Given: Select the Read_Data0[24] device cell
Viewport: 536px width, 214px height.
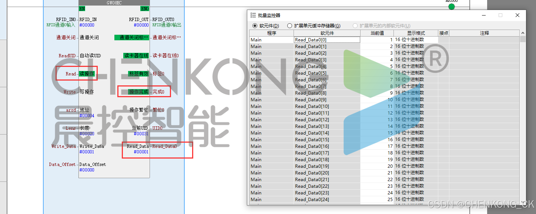Looking at the screenshot, I should (x=327, y=199).
